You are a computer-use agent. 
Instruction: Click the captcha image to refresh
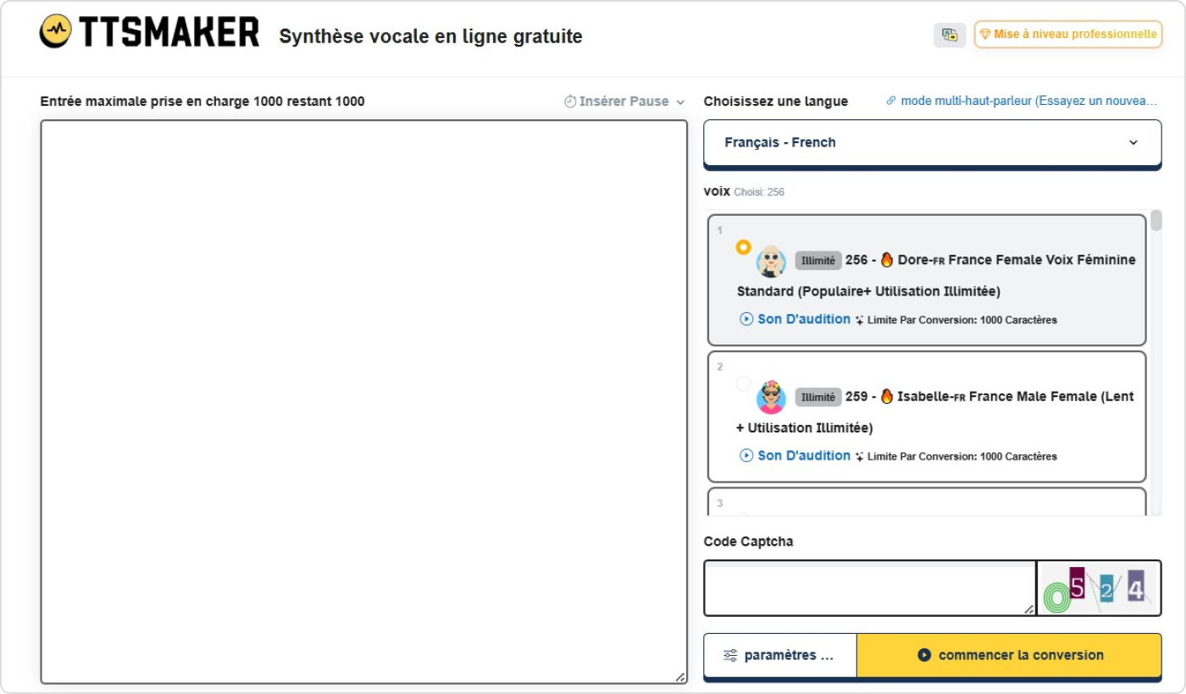point(1099,588)
